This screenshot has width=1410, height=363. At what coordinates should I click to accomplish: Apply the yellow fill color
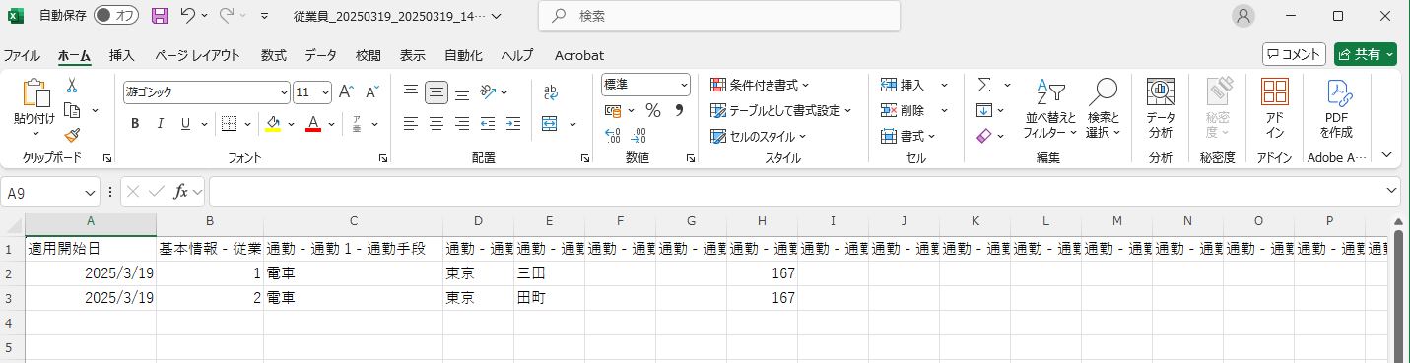coord(274,124)
